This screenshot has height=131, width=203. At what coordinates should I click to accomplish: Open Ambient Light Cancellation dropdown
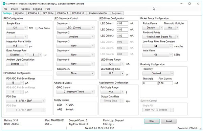point(17,64)
